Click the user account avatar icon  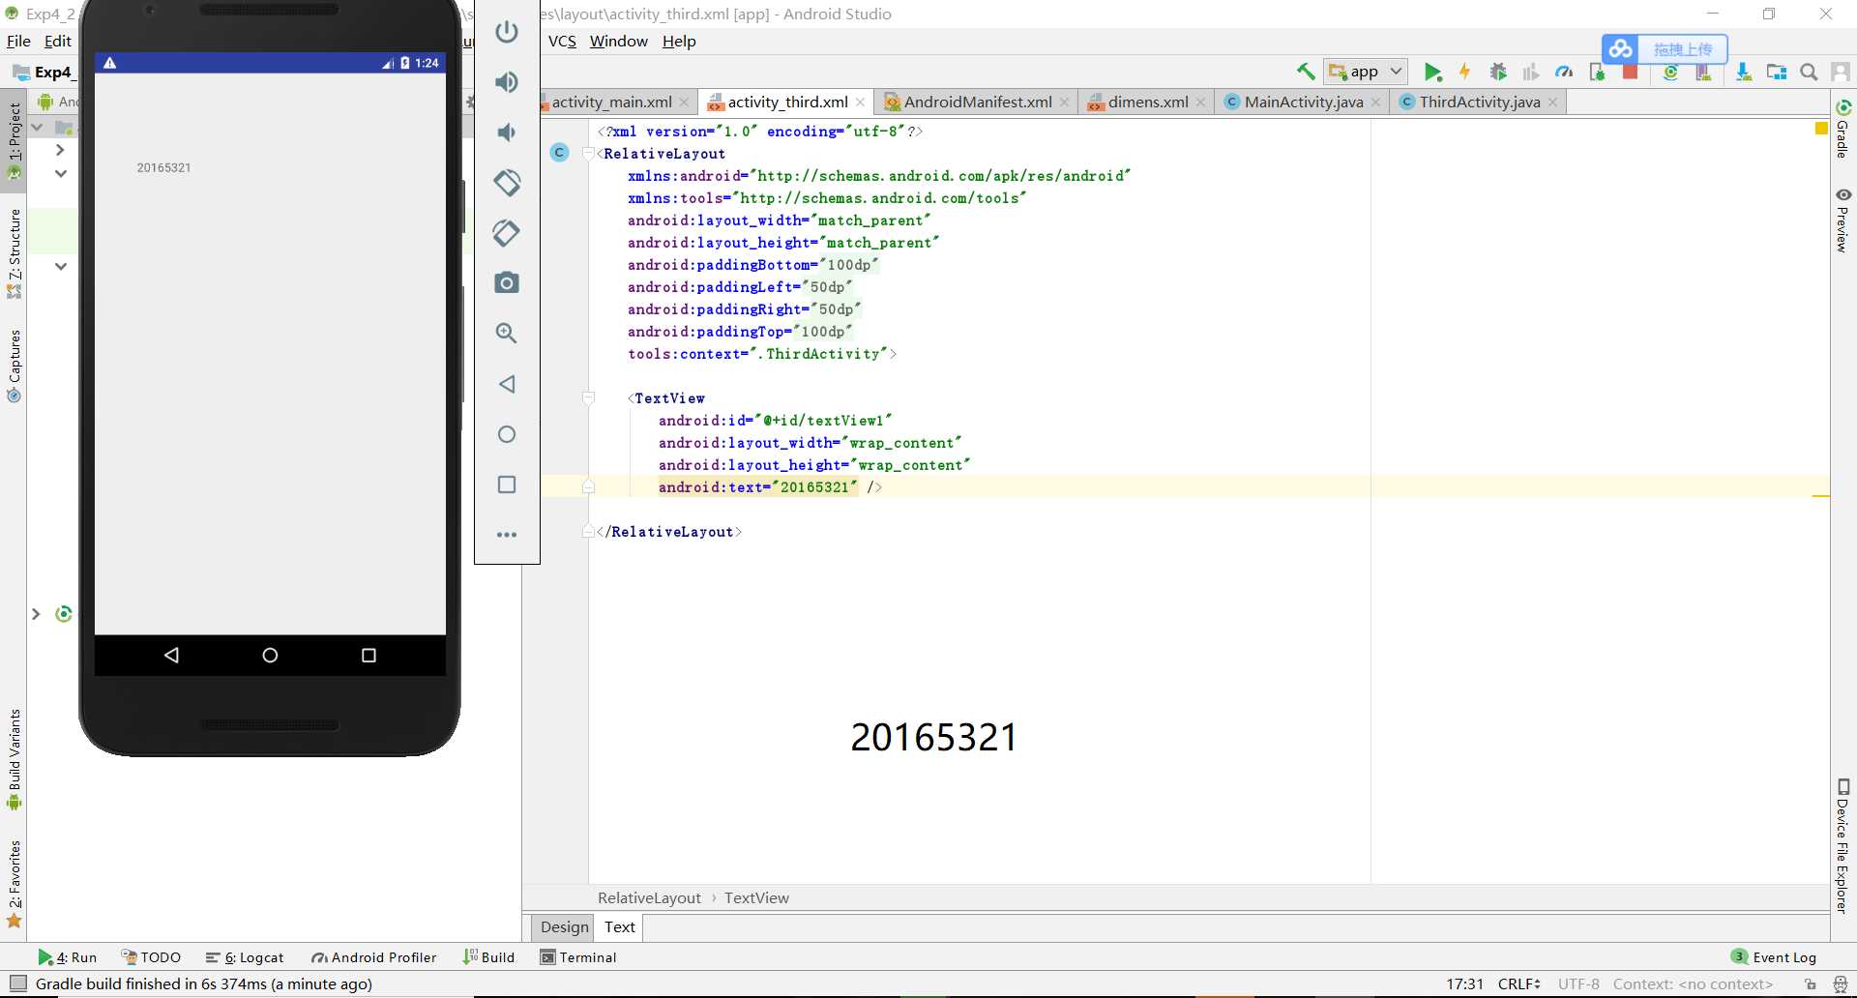pos(1841,72)
